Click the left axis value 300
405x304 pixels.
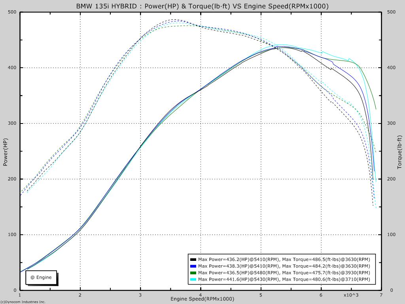click(12, 123)
